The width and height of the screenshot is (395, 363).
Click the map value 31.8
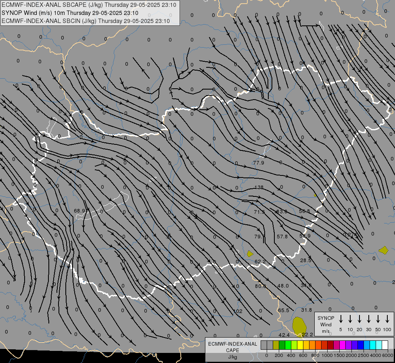pos(306,310)
